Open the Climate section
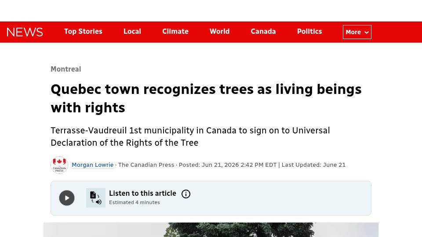 pos(175,32)
